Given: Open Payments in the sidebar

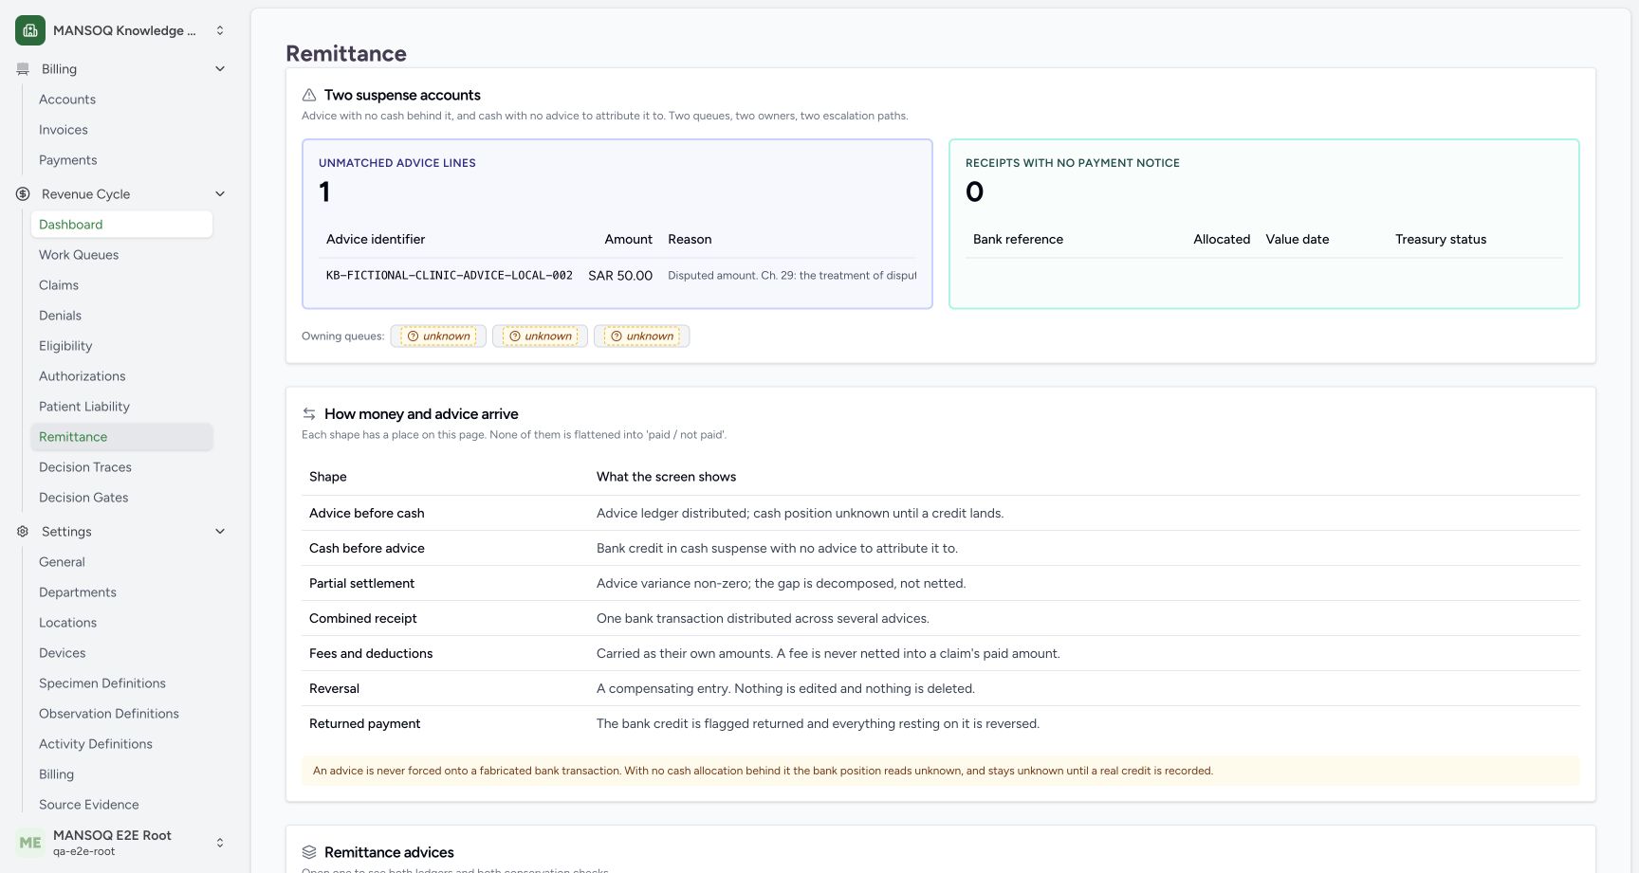Looking at the screenshot, I should (121, 160).
